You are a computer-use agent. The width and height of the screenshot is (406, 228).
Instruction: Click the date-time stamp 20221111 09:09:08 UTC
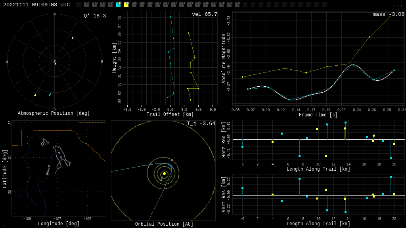[x=36, y=5]
